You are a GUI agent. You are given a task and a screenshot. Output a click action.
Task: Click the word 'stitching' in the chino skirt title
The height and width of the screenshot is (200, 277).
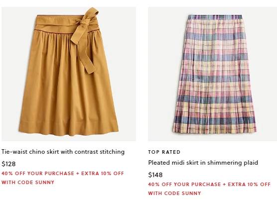(112, 152)
